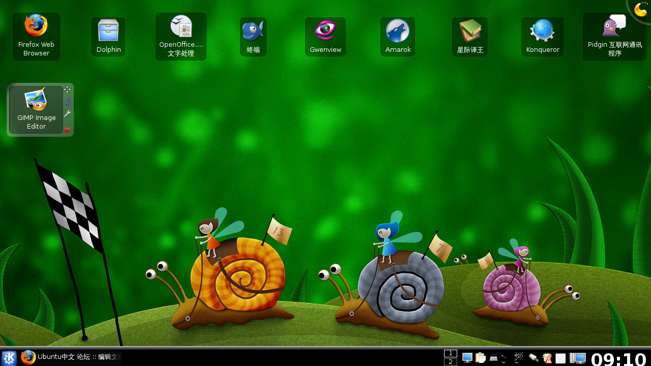This screenshot has width=651, height=366.
Task: Open the KDE application launcher menu
Action: [9, 358]
